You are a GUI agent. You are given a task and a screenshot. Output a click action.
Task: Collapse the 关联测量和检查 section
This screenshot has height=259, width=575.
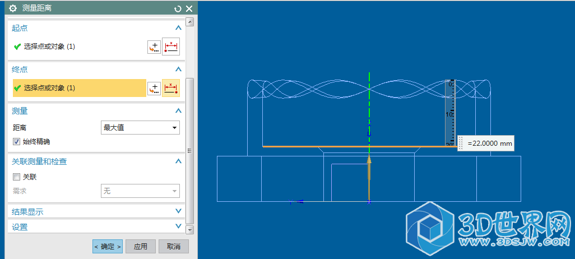(x=178, y=161)
